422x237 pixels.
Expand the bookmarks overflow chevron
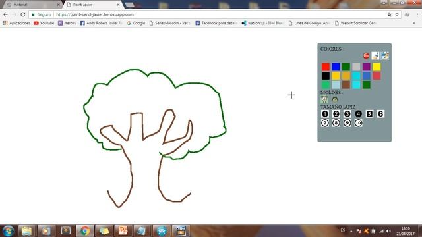click(x=414, y=23)
